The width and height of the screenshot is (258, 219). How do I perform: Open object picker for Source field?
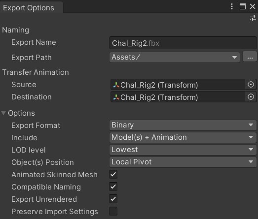click(x=251, y=85)
